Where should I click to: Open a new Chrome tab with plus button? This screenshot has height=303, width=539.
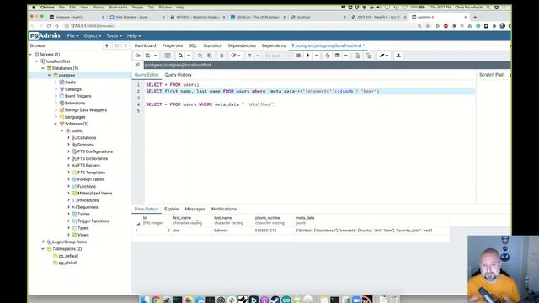[x=475, y=17]
